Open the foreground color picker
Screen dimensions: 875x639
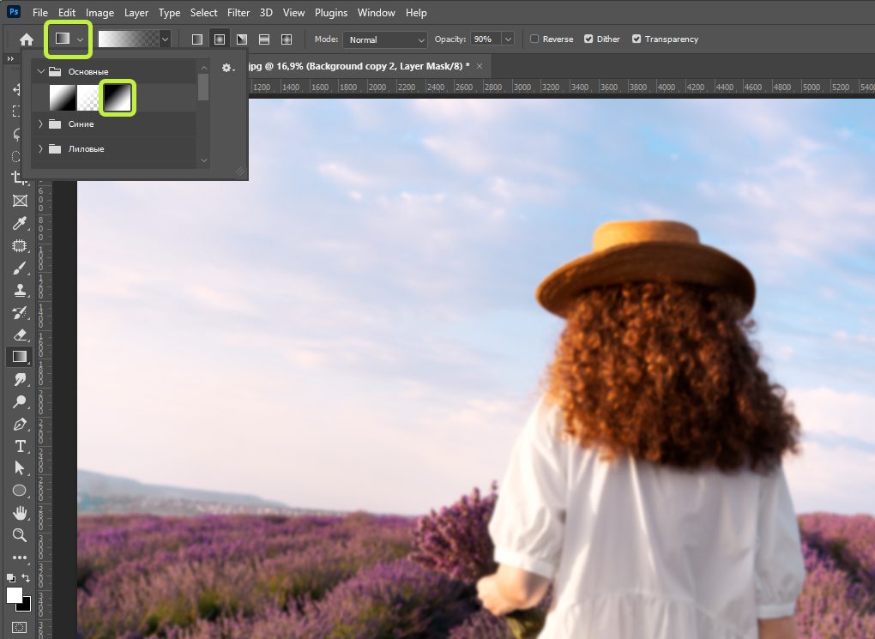pos(15,595)
